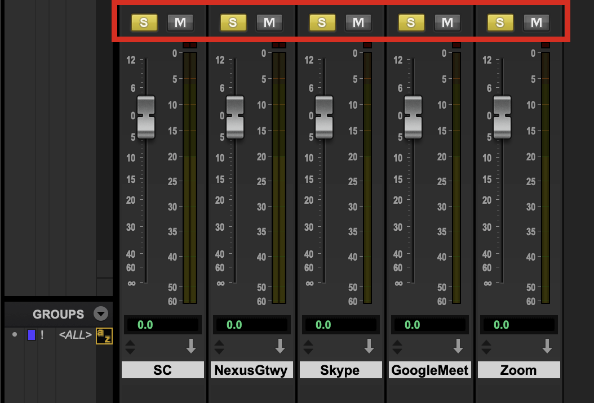Viewport: 594px width, 403px height.
Task: Click the SC volume fader handle
Action: [146, 117]
